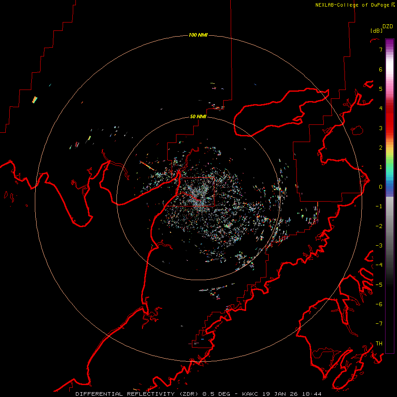397x397 pixels.
Task: Click the colorbar value -1 label
Action: coord(379,206)
